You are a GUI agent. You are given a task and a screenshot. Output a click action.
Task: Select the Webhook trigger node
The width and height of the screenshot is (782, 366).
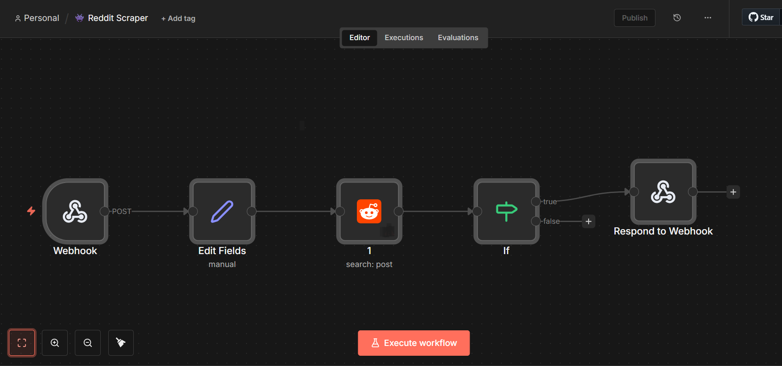pos(75,211)
